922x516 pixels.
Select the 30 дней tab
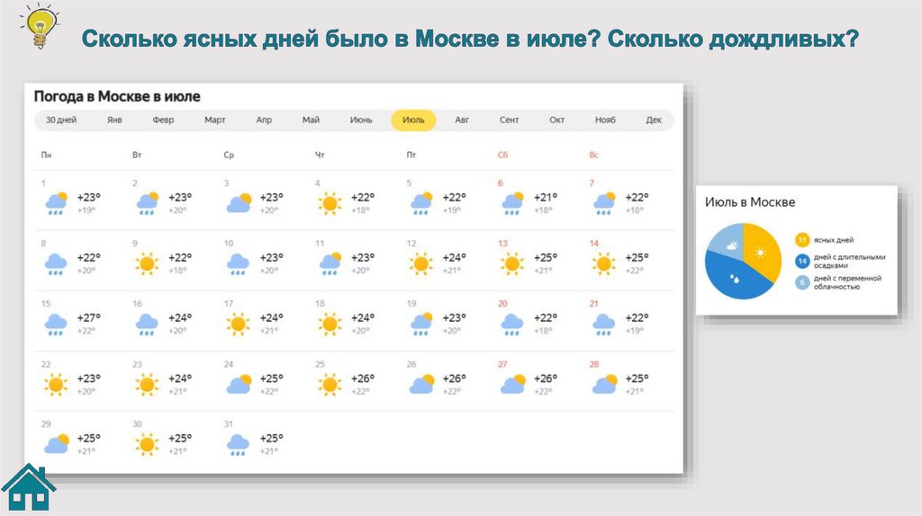(61, 120)
